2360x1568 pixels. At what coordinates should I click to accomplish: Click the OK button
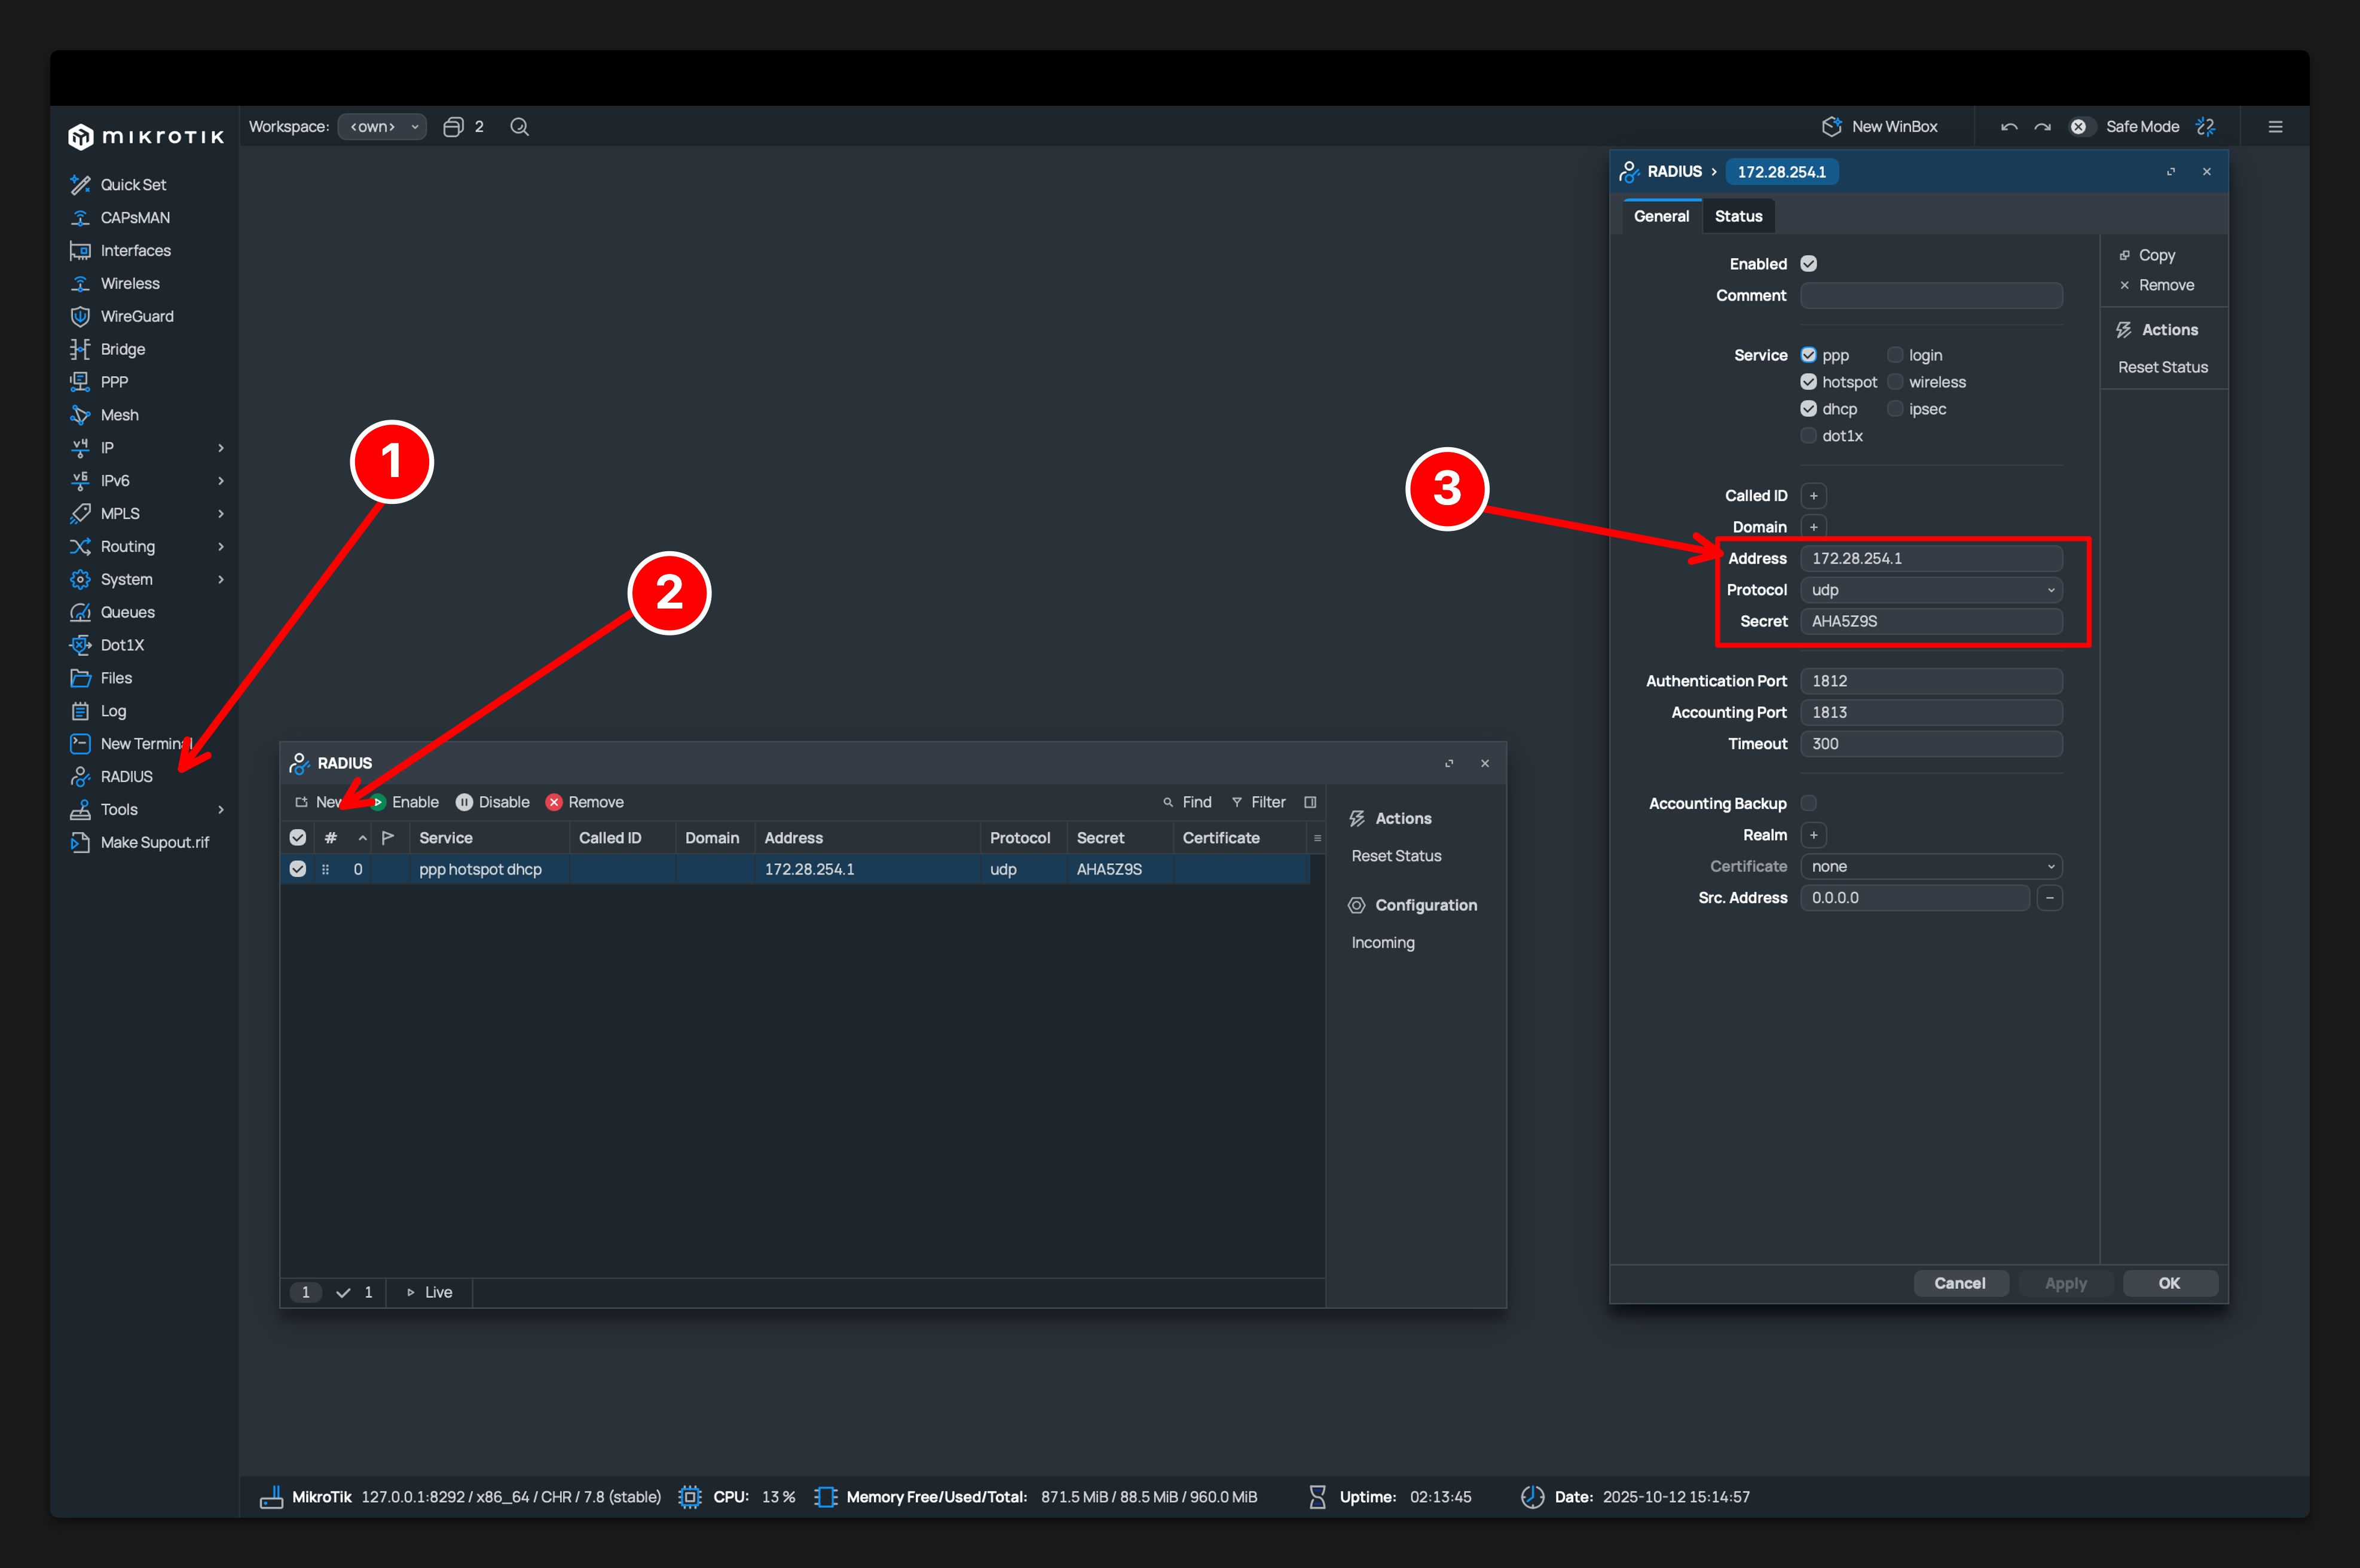coord(2168,1283)
